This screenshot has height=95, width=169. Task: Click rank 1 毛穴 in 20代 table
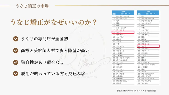point(148,16)
